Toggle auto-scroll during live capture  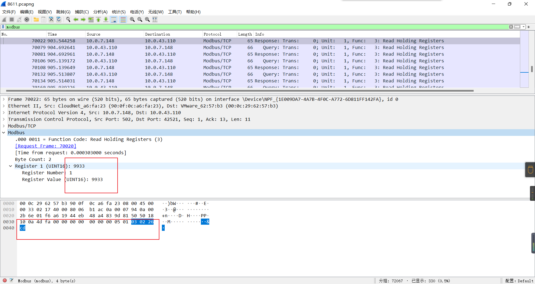114,19
